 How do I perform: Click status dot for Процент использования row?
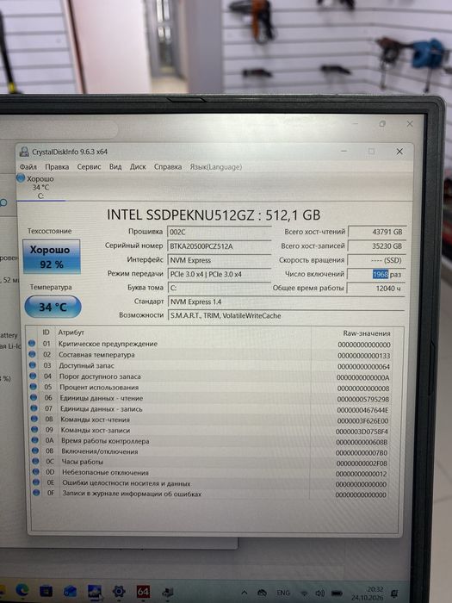click(34, 387)
